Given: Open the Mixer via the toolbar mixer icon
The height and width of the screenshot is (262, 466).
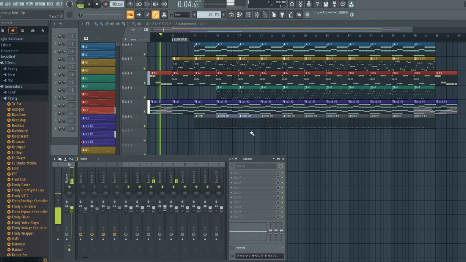Looking at the screenshot, I should [257, 15].
